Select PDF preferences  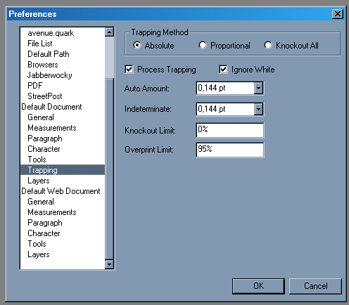pos(63,86)
